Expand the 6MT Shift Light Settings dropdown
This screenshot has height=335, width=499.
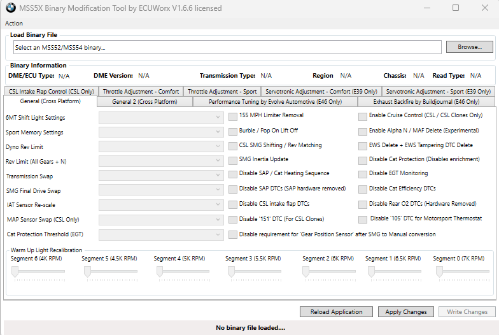click(160, 117)
